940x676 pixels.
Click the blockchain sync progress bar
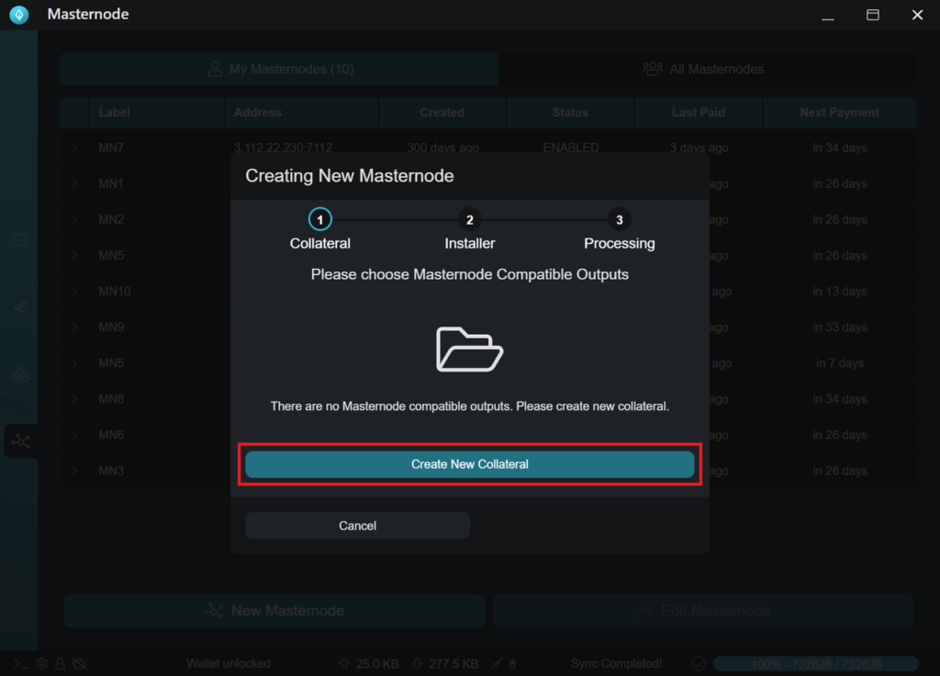click(814, 663)
